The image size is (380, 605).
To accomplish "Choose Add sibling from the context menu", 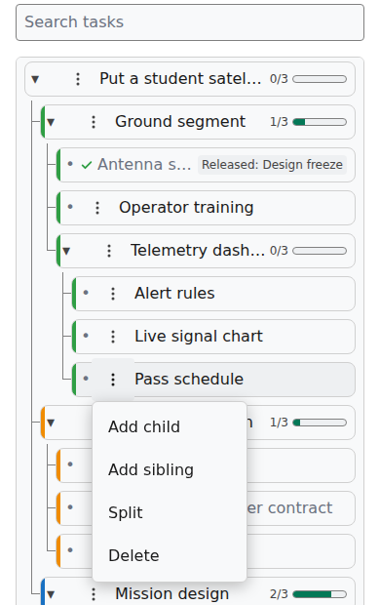I will (x=170, y=469).
